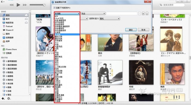Open the limit unit dropdown left of 选择标准
This screenshot has height=105, width=191.
(84, 19)
